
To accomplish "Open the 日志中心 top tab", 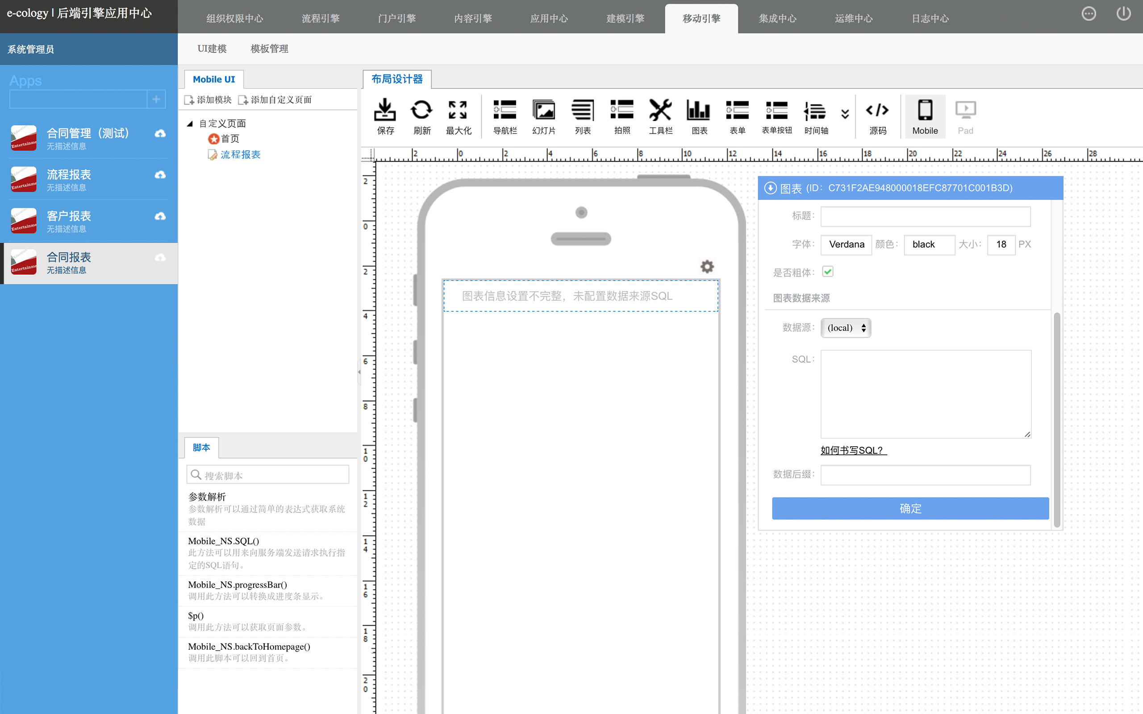I will [x=930, y=18].
